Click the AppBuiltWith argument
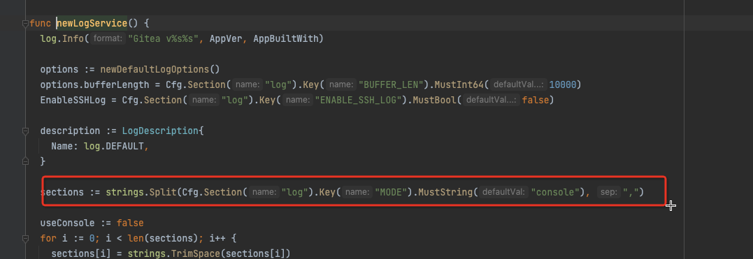This screenshot has width=753, height=259. (x=285, y=38)
